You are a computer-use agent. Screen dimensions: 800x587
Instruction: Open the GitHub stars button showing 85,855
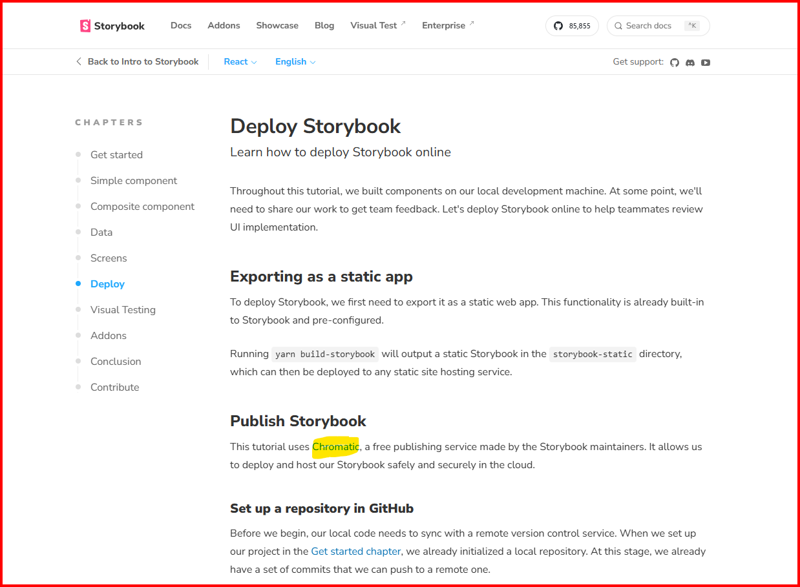tap(572, 26)
